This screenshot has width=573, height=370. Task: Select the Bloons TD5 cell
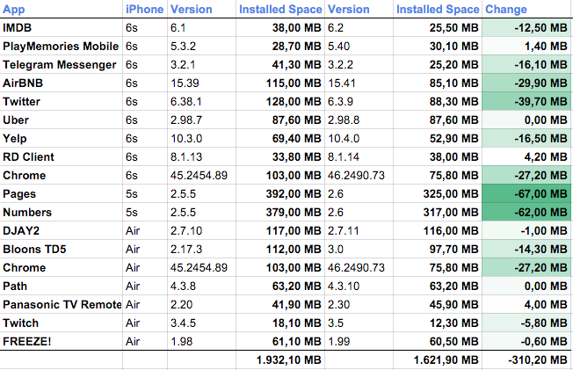62,250
